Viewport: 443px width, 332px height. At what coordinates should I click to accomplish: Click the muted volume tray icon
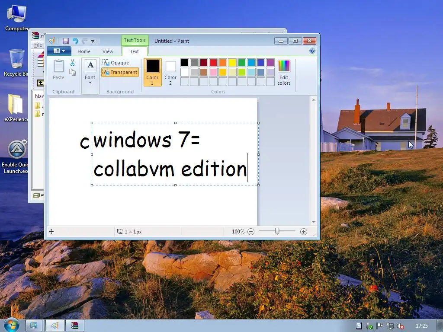tap(400, 326)
